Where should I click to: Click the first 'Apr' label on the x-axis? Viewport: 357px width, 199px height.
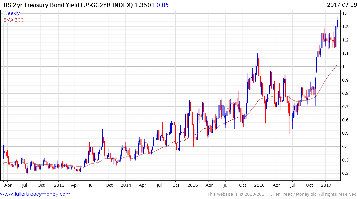(x=8, y=185)
